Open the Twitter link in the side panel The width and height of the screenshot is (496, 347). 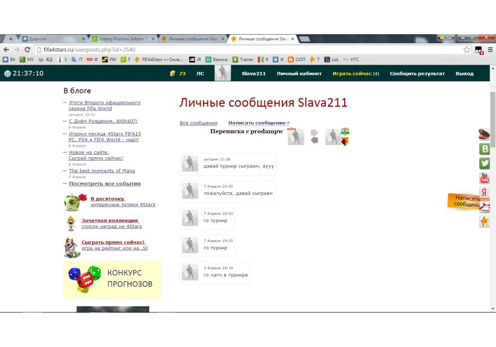point(485,164)
